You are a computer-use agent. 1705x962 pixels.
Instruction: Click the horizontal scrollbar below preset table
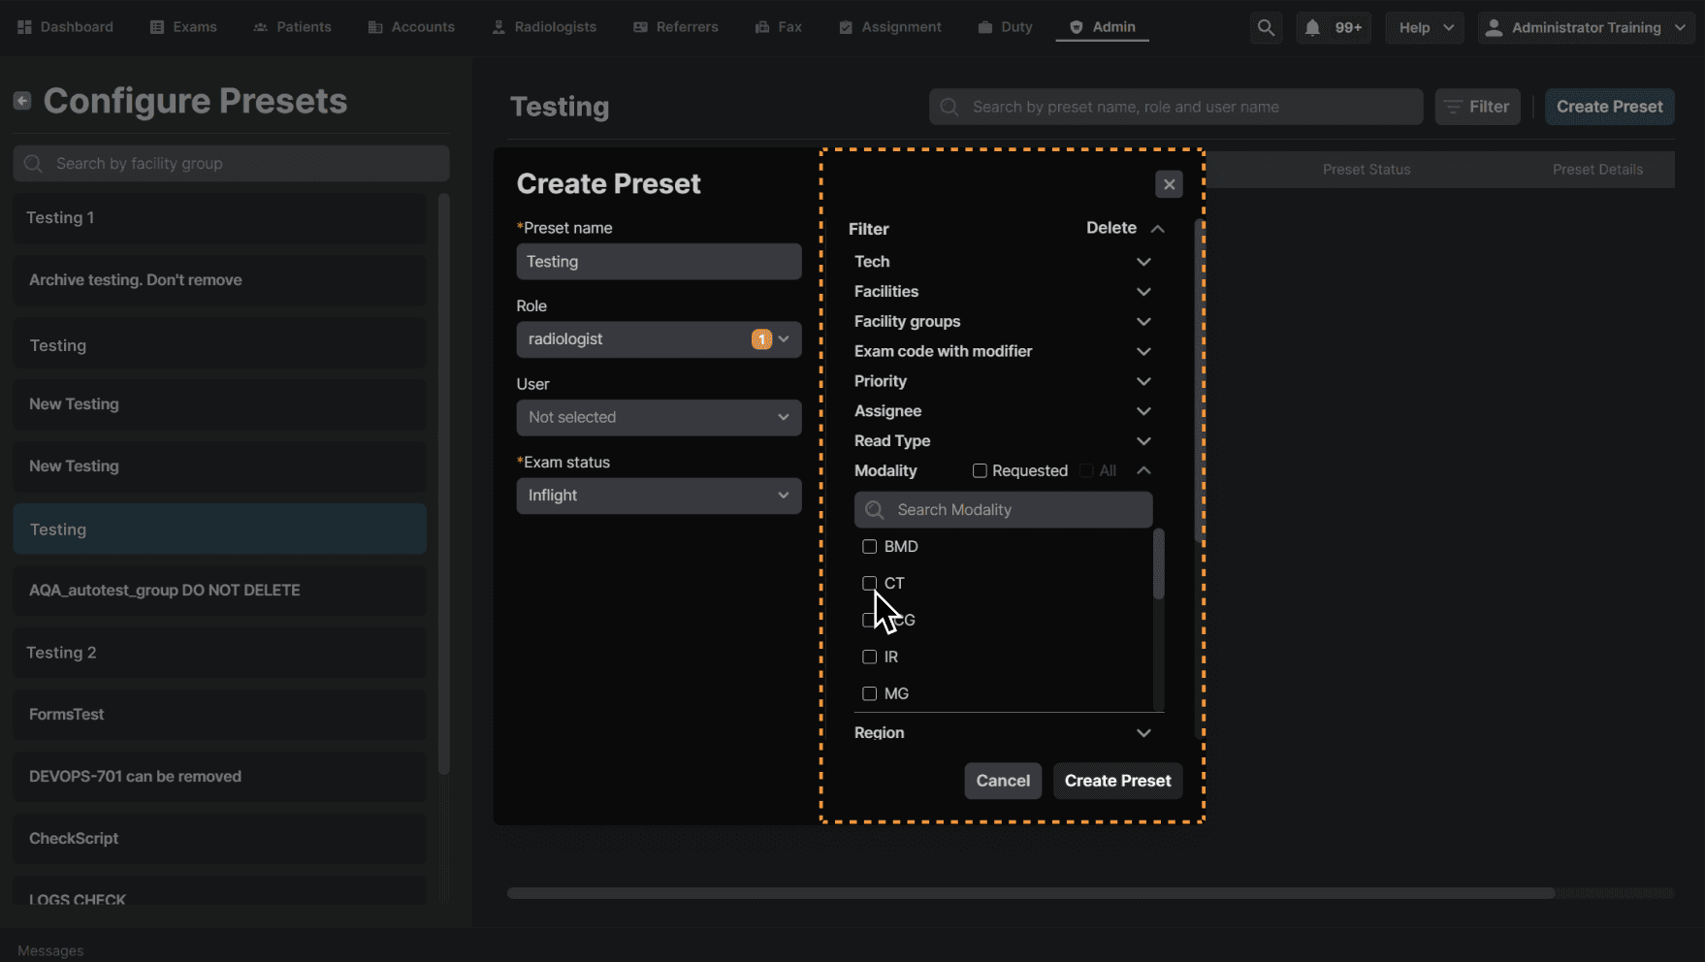click(1030, 893)
